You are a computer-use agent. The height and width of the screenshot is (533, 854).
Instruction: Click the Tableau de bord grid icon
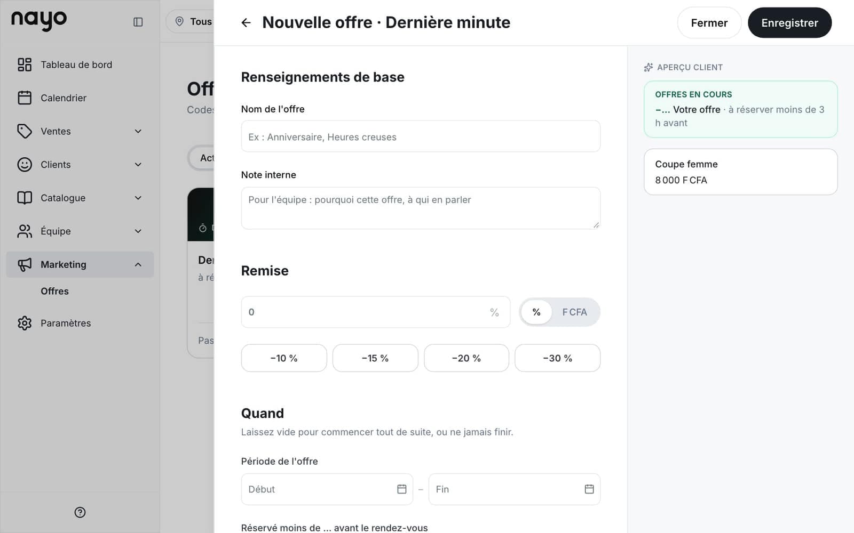(25, 64)
